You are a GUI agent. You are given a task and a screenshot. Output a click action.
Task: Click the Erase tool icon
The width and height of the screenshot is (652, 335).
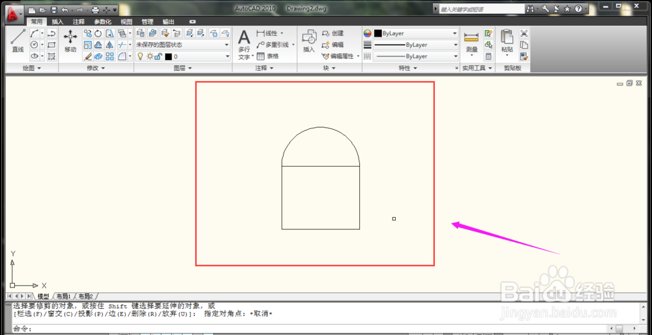click(x=87, y=56)
